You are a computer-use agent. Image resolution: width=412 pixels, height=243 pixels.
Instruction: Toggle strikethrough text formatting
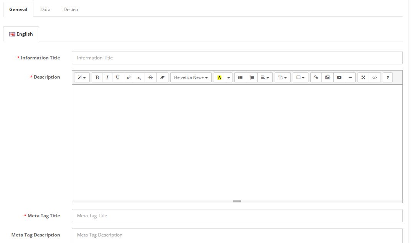[150, 77]
